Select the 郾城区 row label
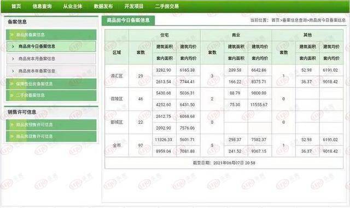Screen dimensions: 350x208 116,122
